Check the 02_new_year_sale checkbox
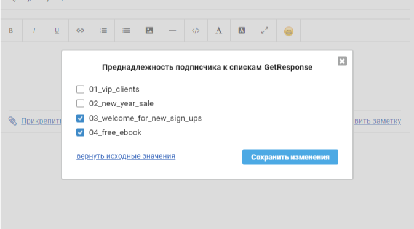414x229 pixels. 80,103
